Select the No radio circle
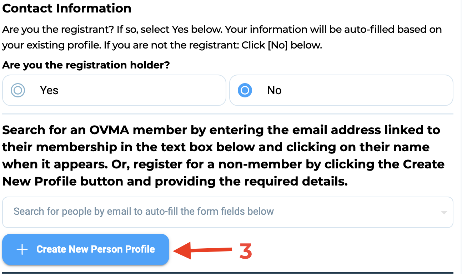462x274 pixels. point(245,90)
